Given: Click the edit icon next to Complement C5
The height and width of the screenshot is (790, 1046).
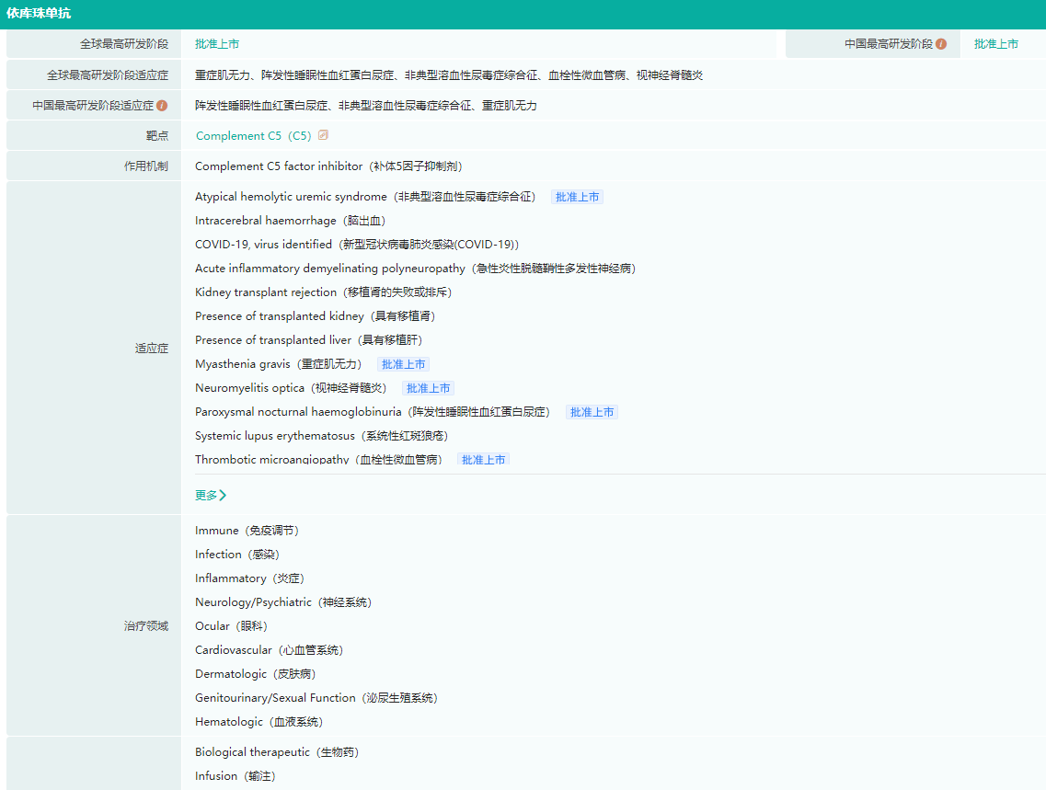Looking at the screenshot, I should (x=323, y=135).
